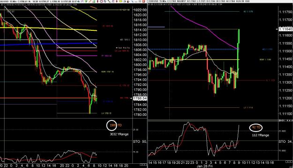
Task: Click the 1.11100 price axis label
Action: [285, 114]
